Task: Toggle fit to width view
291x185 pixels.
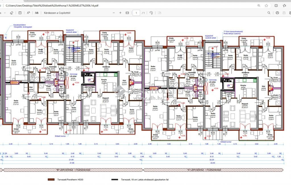Action: [x=127, y=13]
